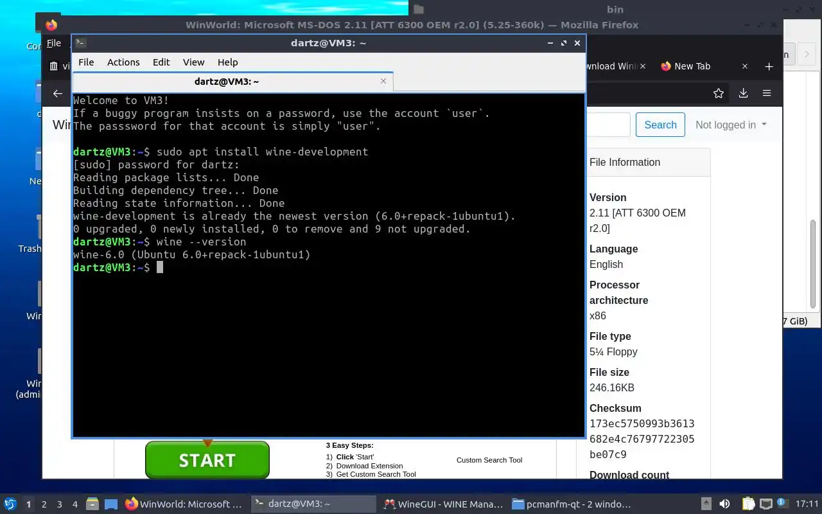This screenshot has width=822, height=514.
Task: Click the 'wine-6.0 (Ubuntu 6.0+repack-1ubuntu1)' output line
Action: pyautogui.click(x=192, y=254)
